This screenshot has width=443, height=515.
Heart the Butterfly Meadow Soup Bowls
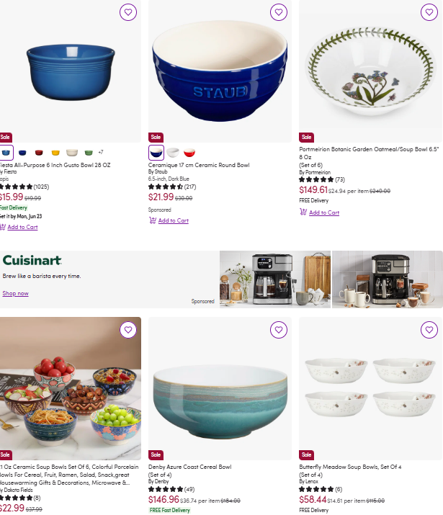click(x=429, y=330)
